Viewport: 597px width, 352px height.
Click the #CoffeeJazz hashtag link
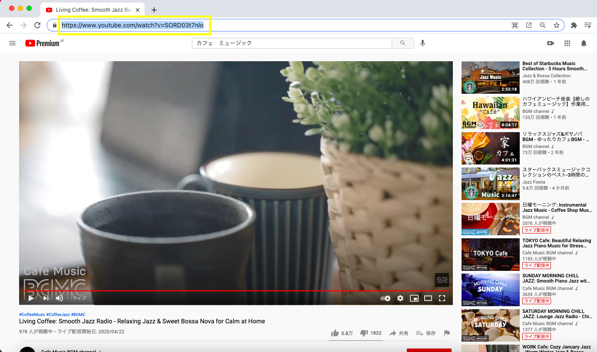(58, 315)
